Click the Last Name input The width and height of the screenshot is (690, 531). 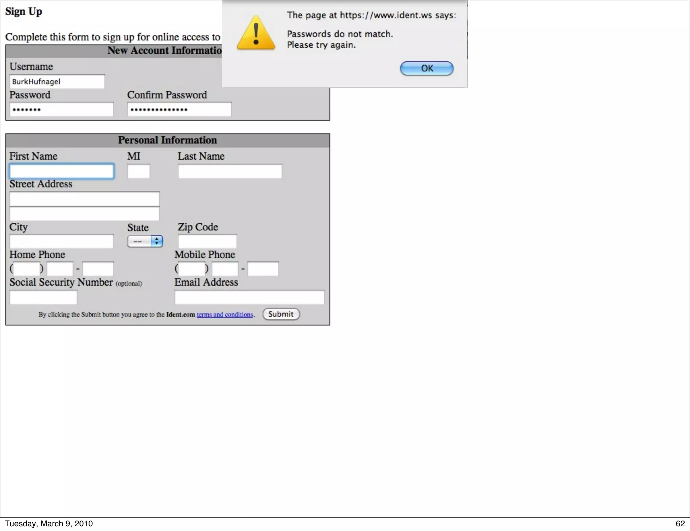click(230, 171)
